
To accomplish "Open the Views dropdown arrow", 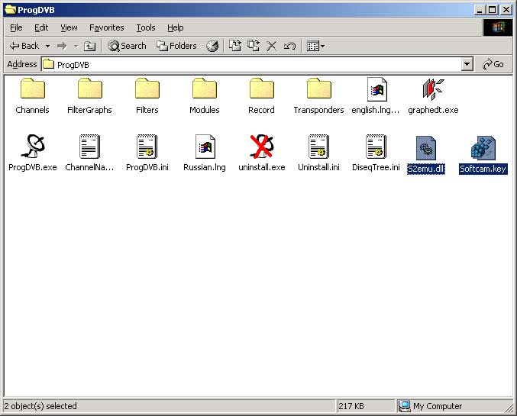I will [x=323, y=46].
